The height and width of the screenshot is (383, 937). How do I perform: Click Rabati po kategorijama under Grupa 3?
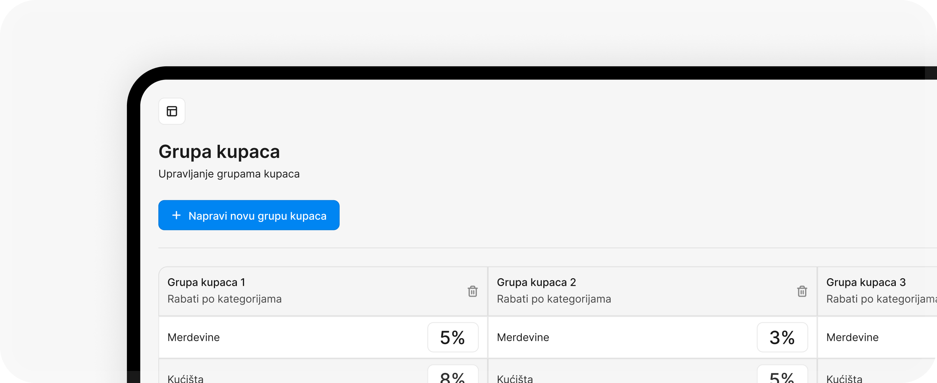point(881,299)
